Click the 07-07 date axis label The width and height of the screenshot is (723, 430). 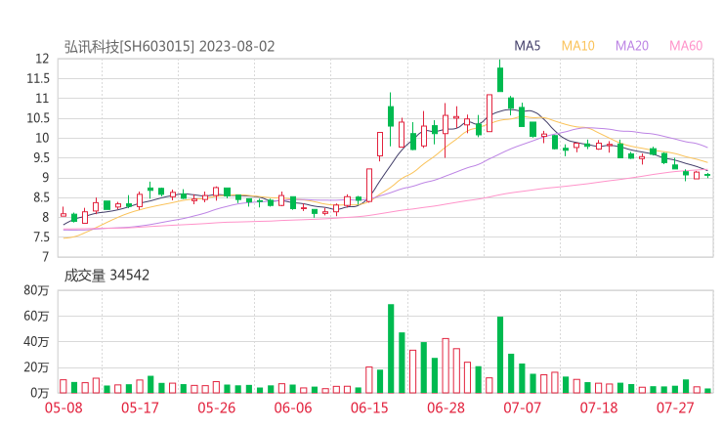[x=522, y=408]
